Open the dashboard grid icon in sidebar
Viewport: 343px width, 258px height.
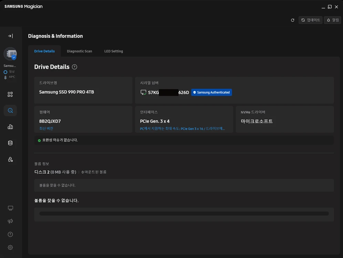(x=10, y=94)
